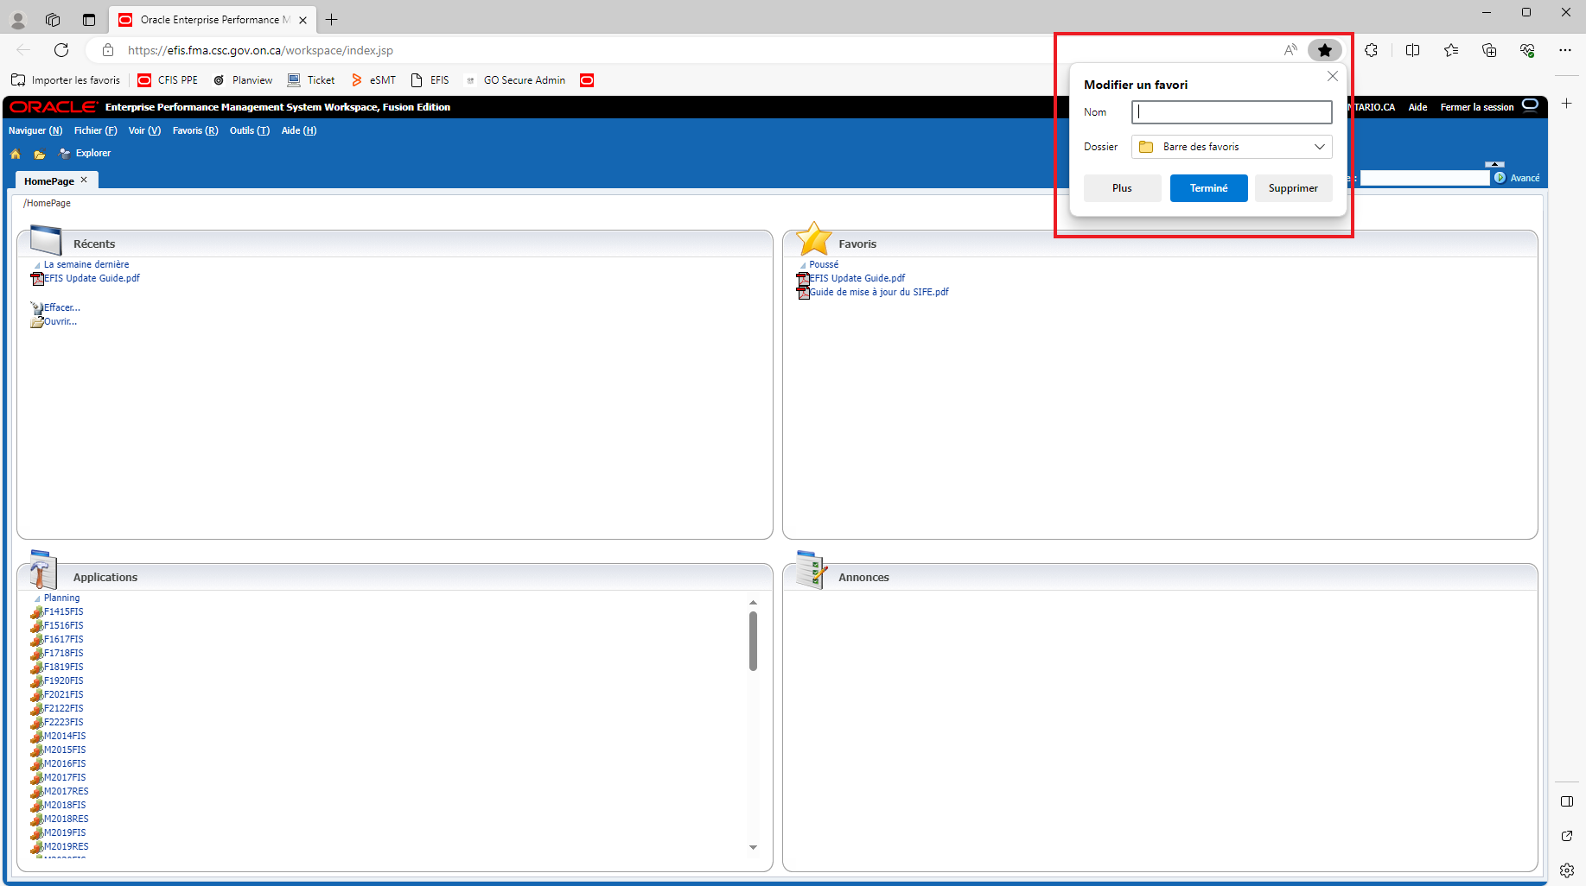Open the read aloud icon in address bar
1586x886 pixels.
pos(1290,50)
